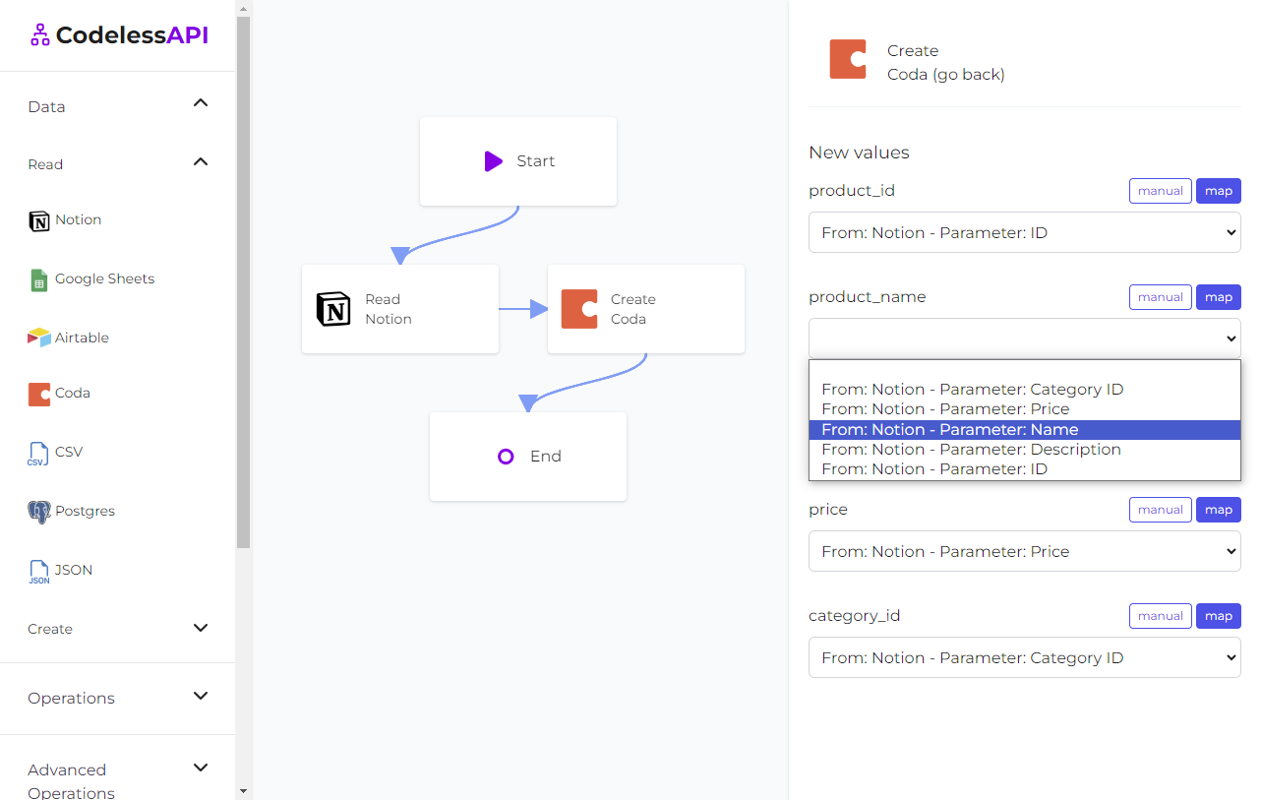Click the Notion label in the sidebar
Image resolution: width=1261 pixels, height=800 pixels.
point(78,219)
